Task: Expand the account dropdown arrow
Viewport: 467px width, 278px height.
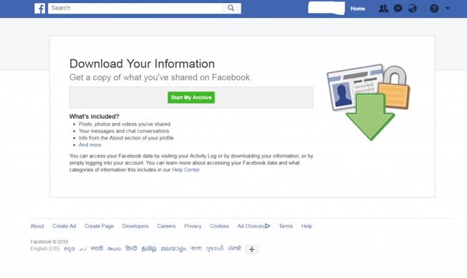Action: [447, 8]
